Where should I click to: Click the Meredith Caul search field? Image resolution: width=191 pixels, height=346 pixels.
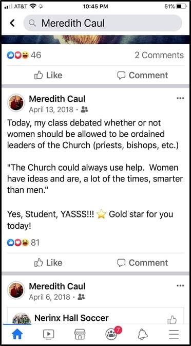[x=103, y=23]
